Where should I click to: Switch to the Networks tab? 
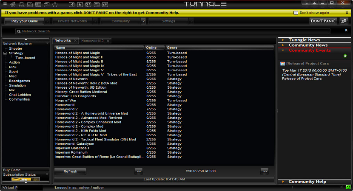pos(63,40)
